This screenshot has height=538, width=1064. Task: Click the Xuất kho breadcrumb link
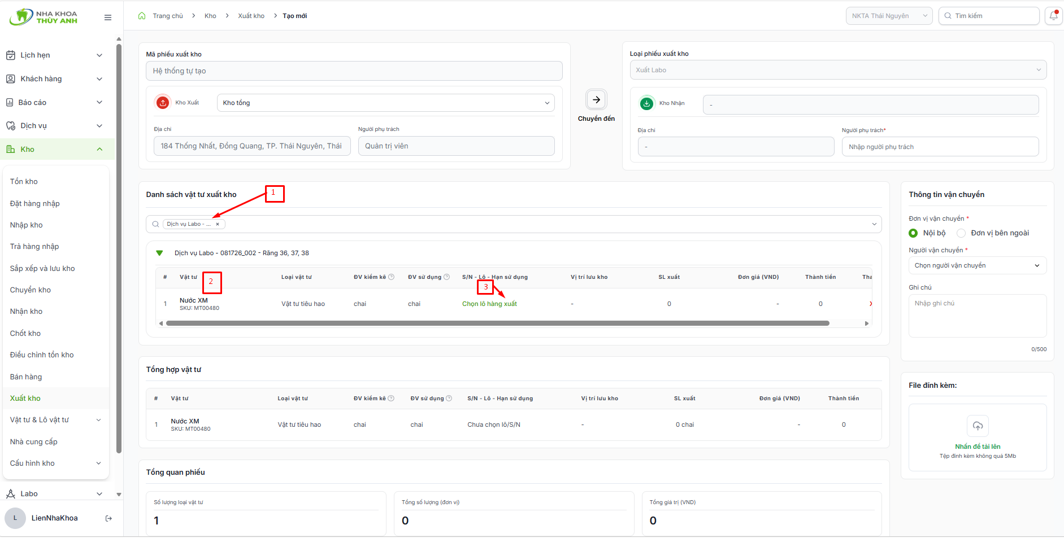(x=251, y=16)
